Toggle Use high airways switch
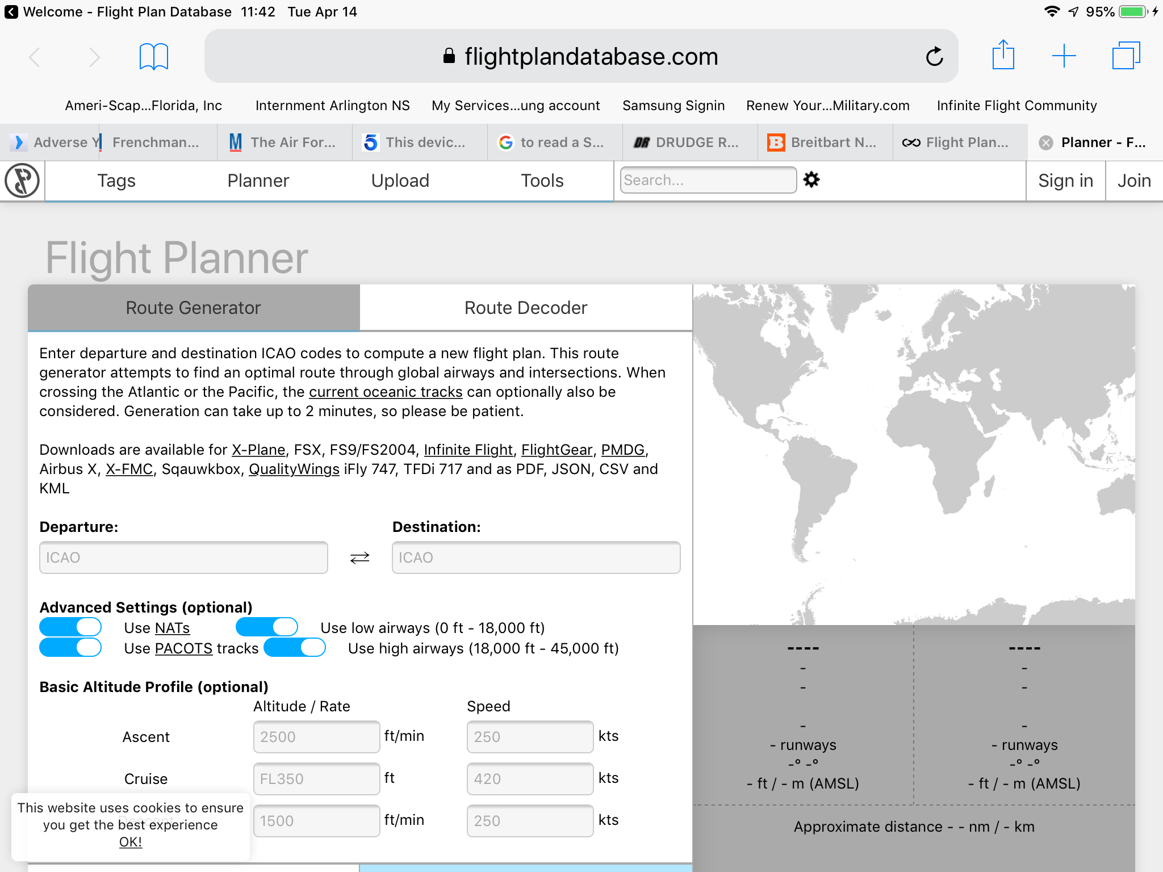1163x872 pixels. (295, 648)
